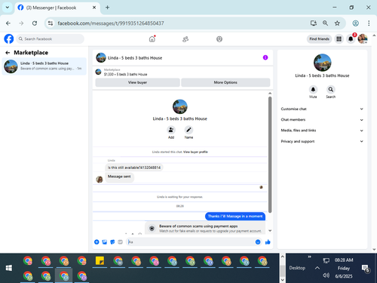The image size is (377, 283).
Task: Expand the Privacy and support section
Action: click(322, 141)
